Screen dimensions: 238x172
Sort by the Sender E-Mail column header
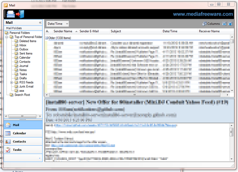click(x=93, y=31)
